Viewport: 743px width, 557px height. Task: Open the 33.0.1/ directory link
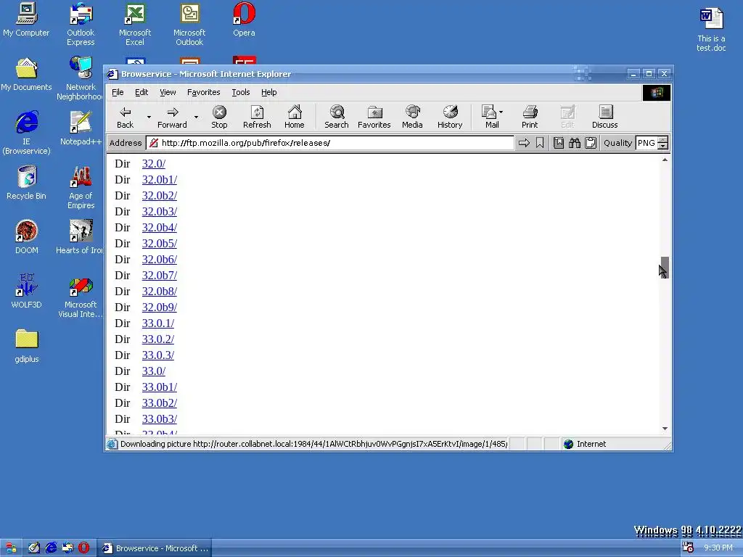click(x=157, y=323)
